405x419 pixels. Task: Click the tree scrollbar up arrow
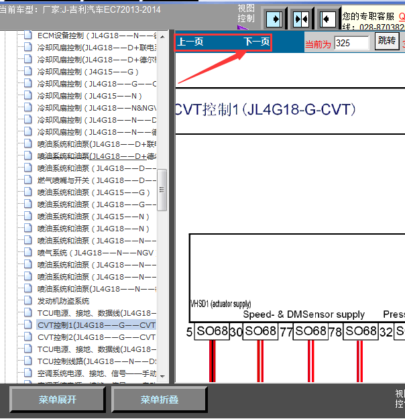coord(162,37)
